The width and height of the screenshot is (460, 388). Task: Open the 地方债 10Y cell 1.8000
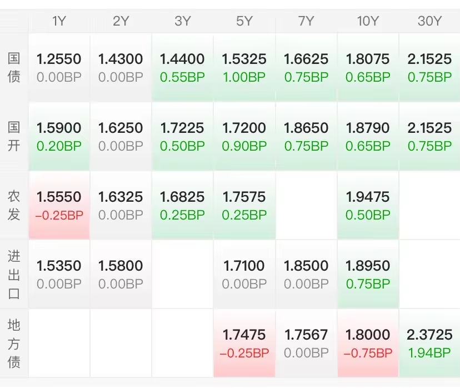point(368,343)
